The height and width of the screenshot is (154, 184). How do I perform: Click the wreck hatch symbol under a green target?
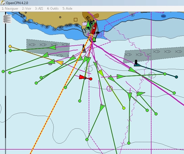(x=50, y=64)
